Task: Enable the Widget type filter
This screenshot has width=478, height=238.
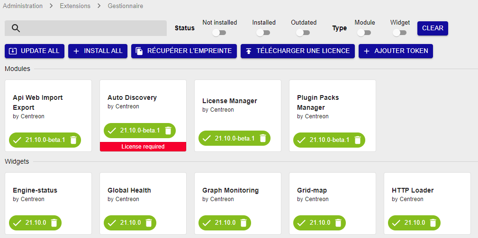Action: tap(399, 33)
